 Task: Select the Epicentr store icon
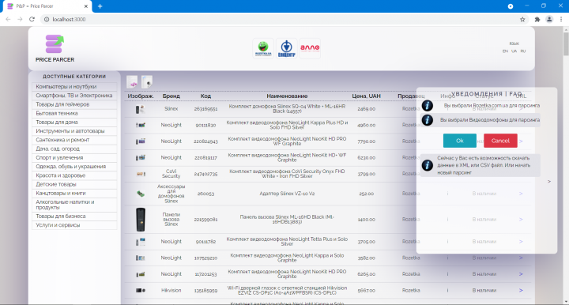[x=286, y=48]
